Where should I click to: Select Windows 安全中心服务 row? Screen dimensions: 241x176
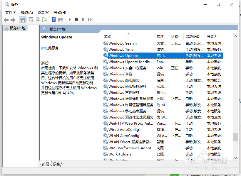coord(163,68)
